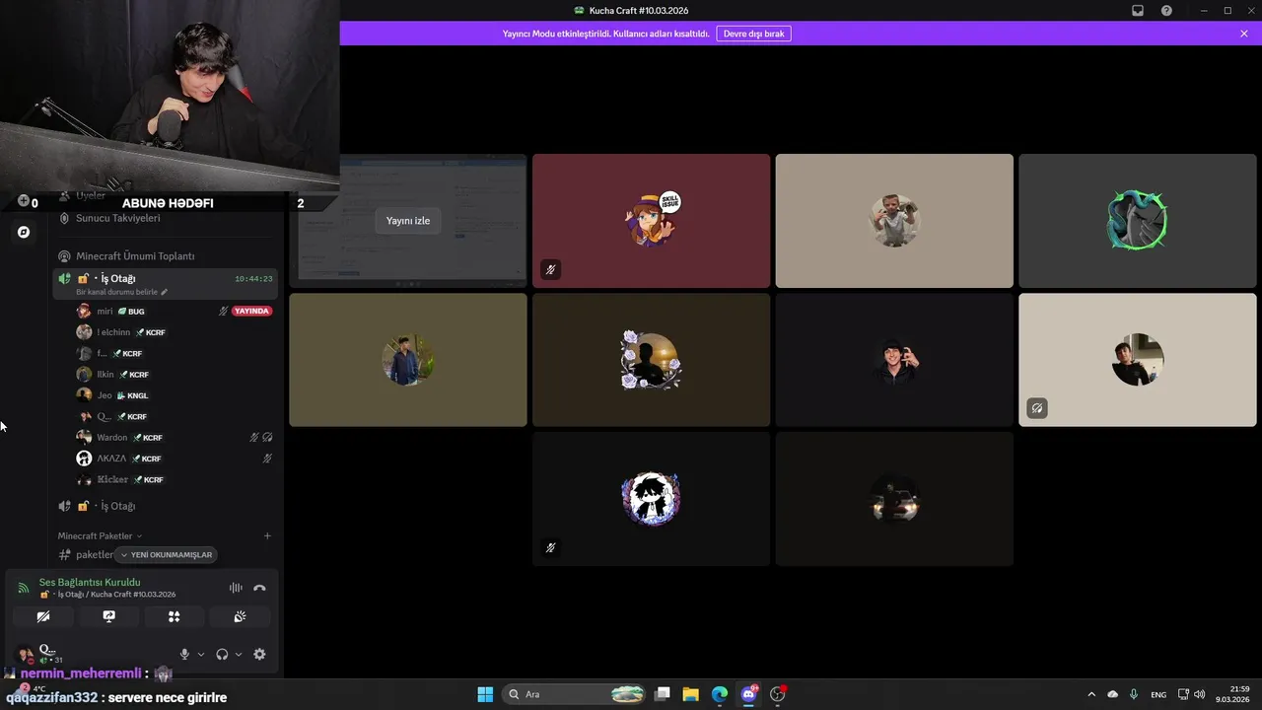This screenshot has height=710, width=1262.
Task: Open Microsoft Edge from the taskbar
Action: pyautogui.click(x=720, y=694)
